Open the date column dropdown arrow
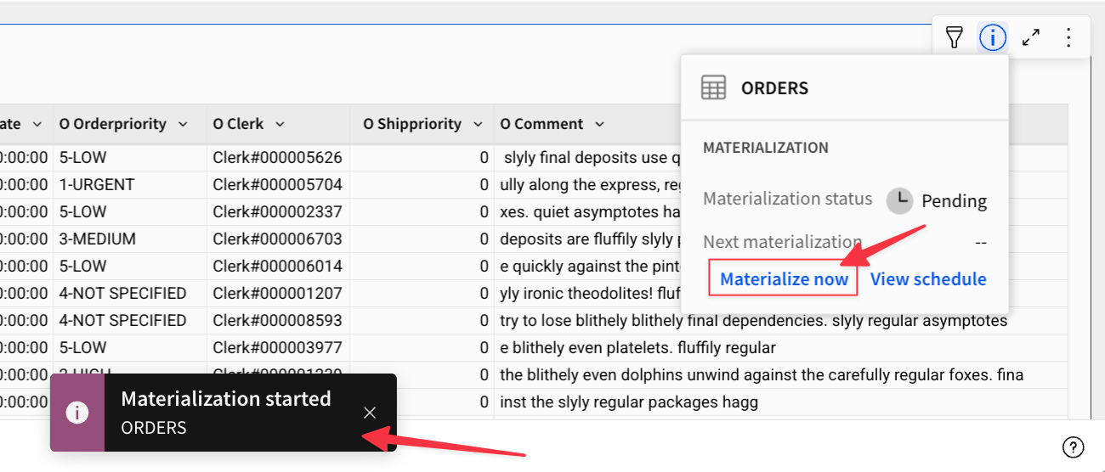The width and height of the screenshot is (1105, 472). tap(37, 125)
